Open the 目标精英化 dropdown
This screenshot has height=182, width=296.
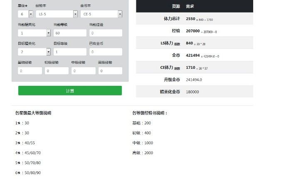(34, 52)
